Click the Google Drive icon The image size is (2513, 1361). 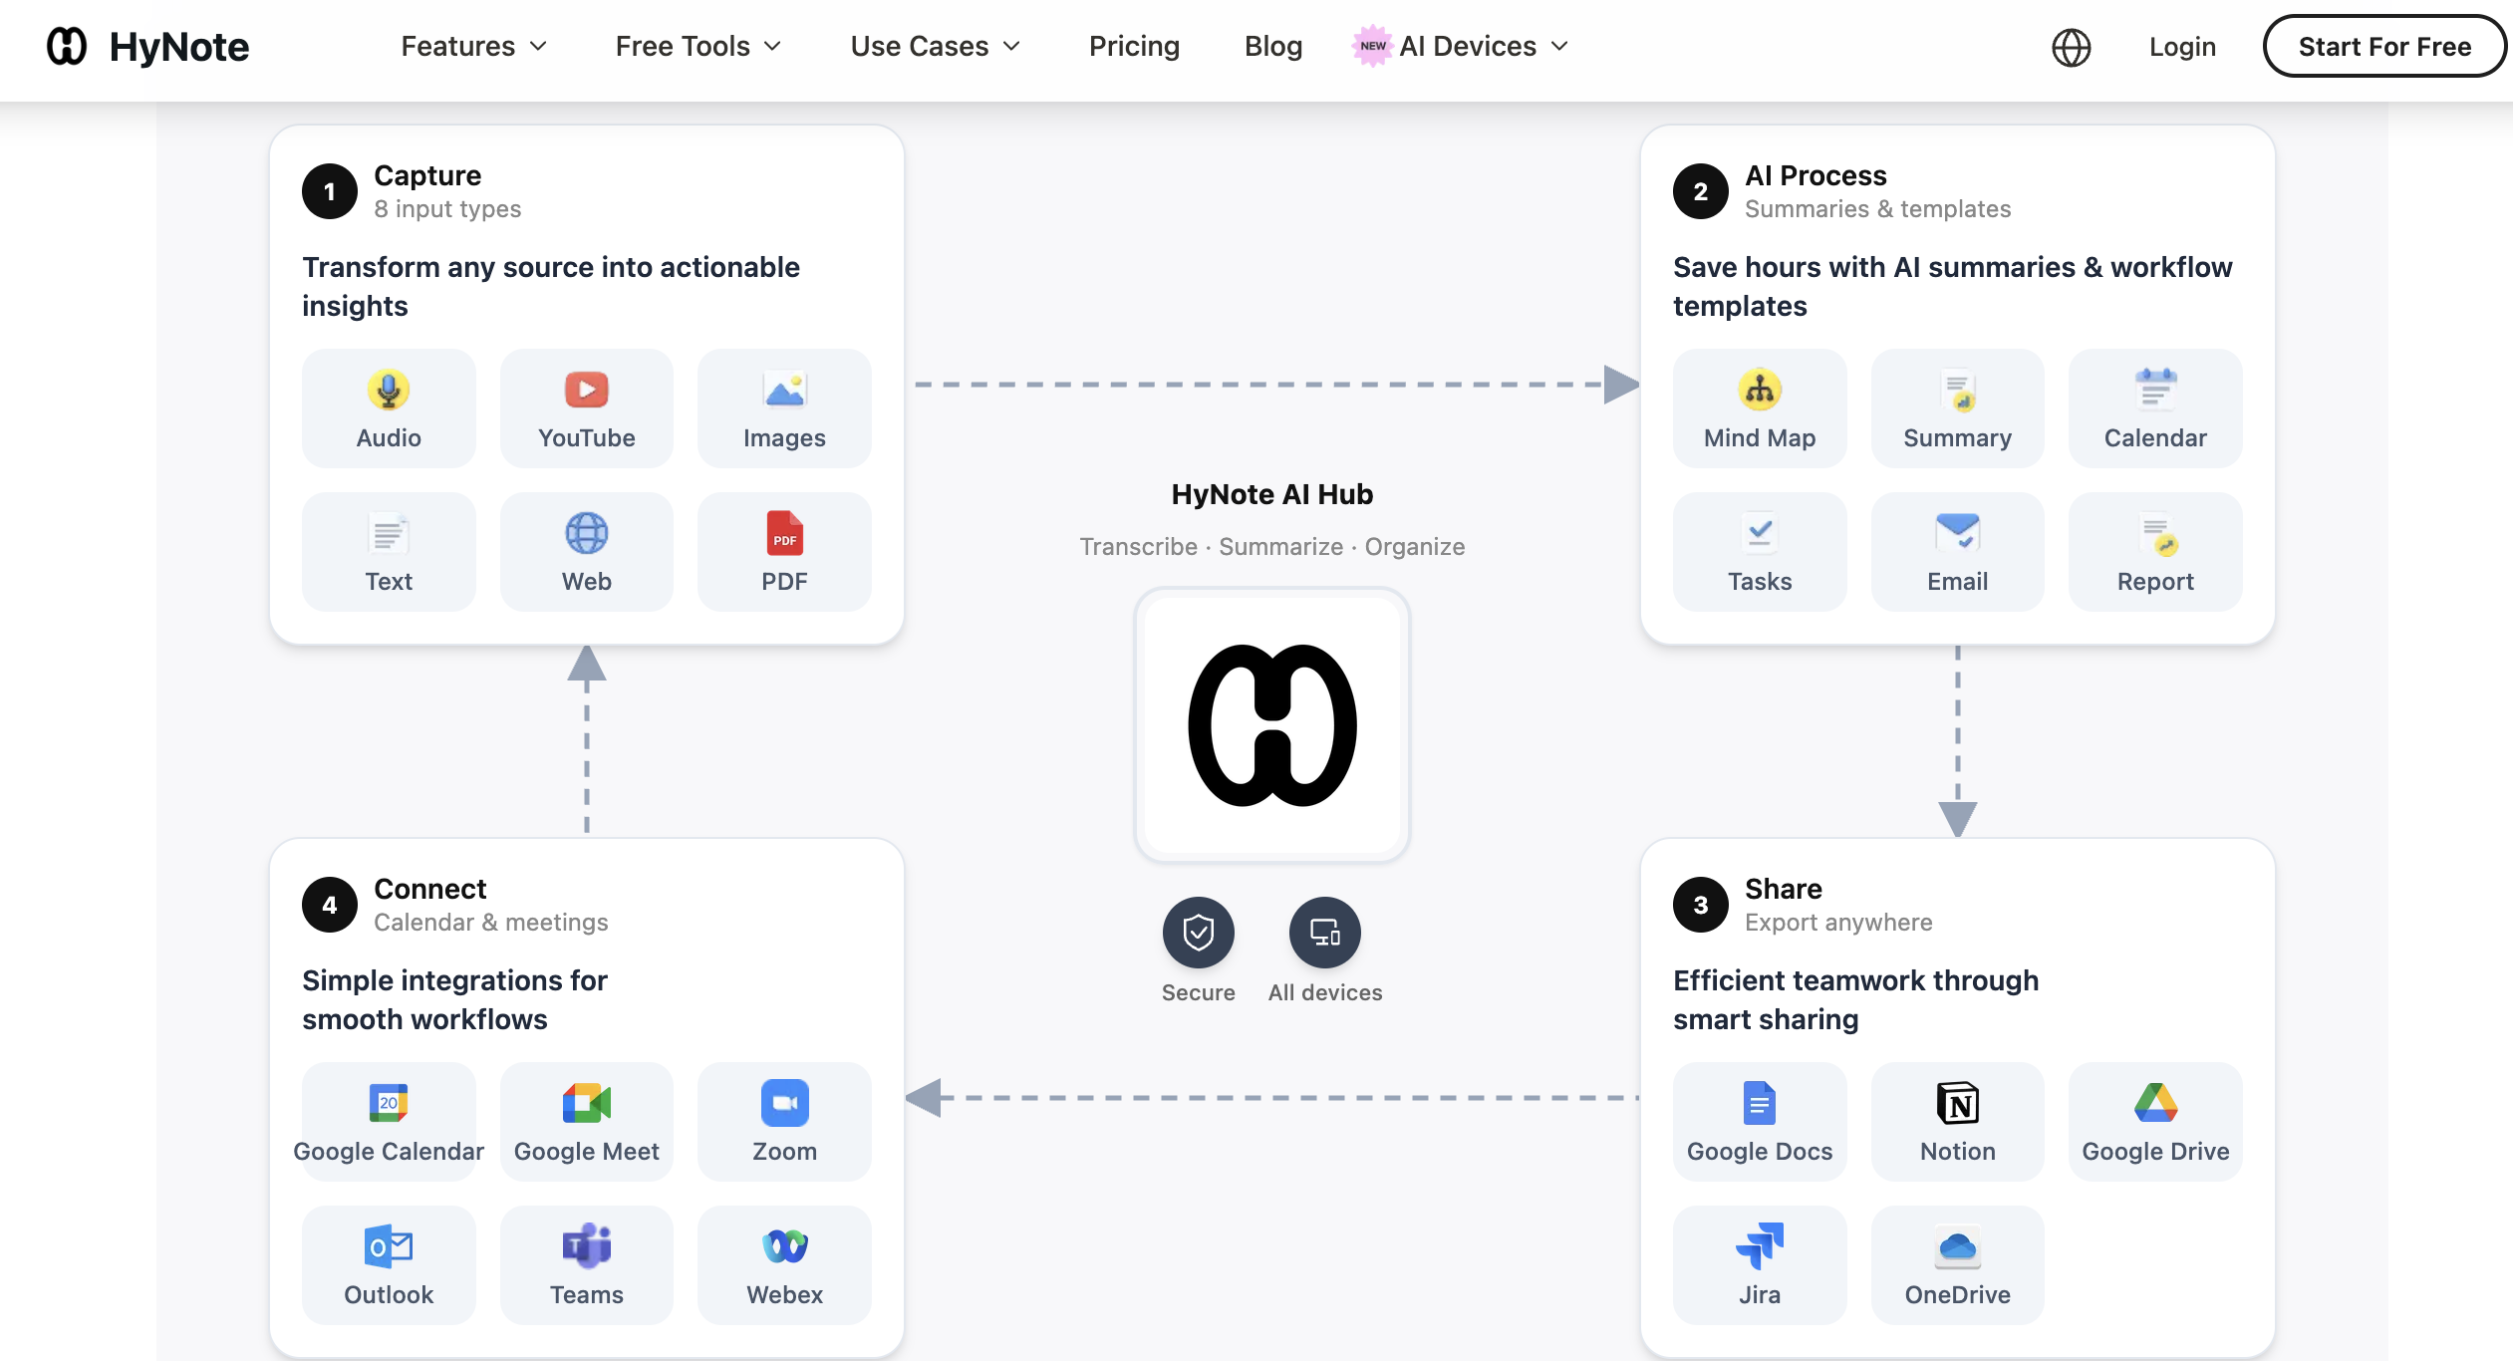[2155, 1103]
